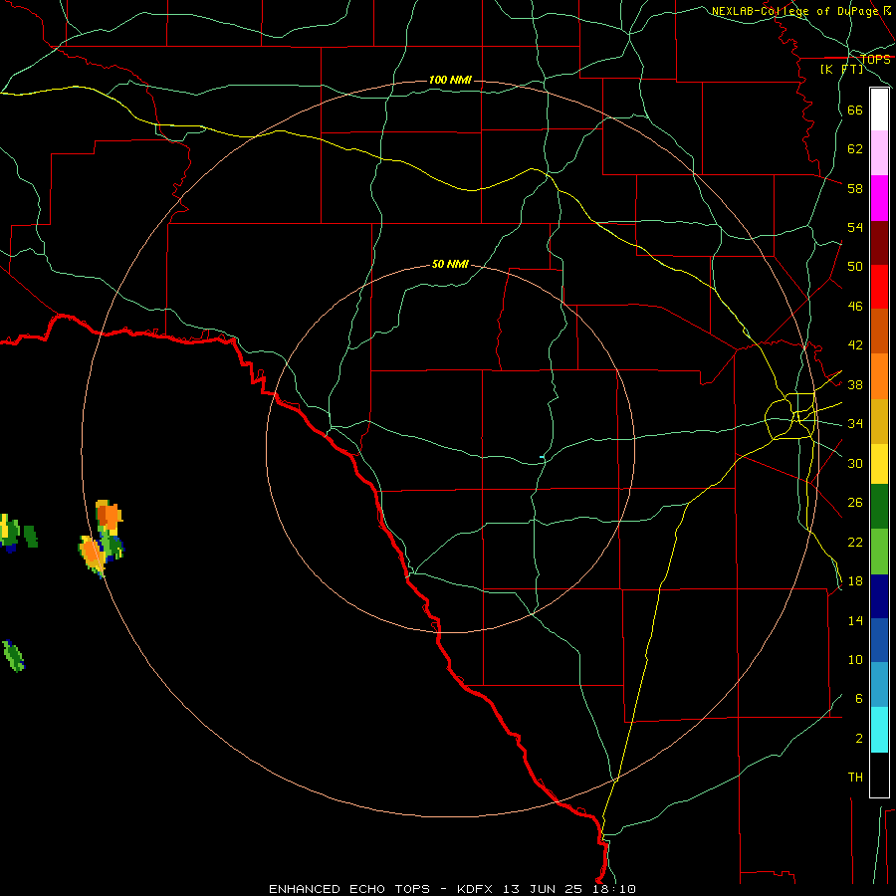Viewport: 896px width, 896px height.
Task: Click the magenta legend swatch near 58
Action: coord(879,198)
